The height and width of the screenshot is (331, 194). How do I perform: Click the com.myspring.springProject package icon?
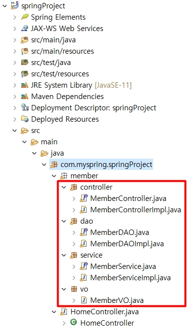tap(54, 165)
